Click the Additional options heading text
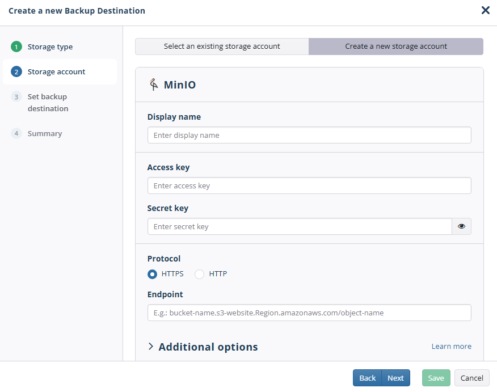 (x=208, y=347)
